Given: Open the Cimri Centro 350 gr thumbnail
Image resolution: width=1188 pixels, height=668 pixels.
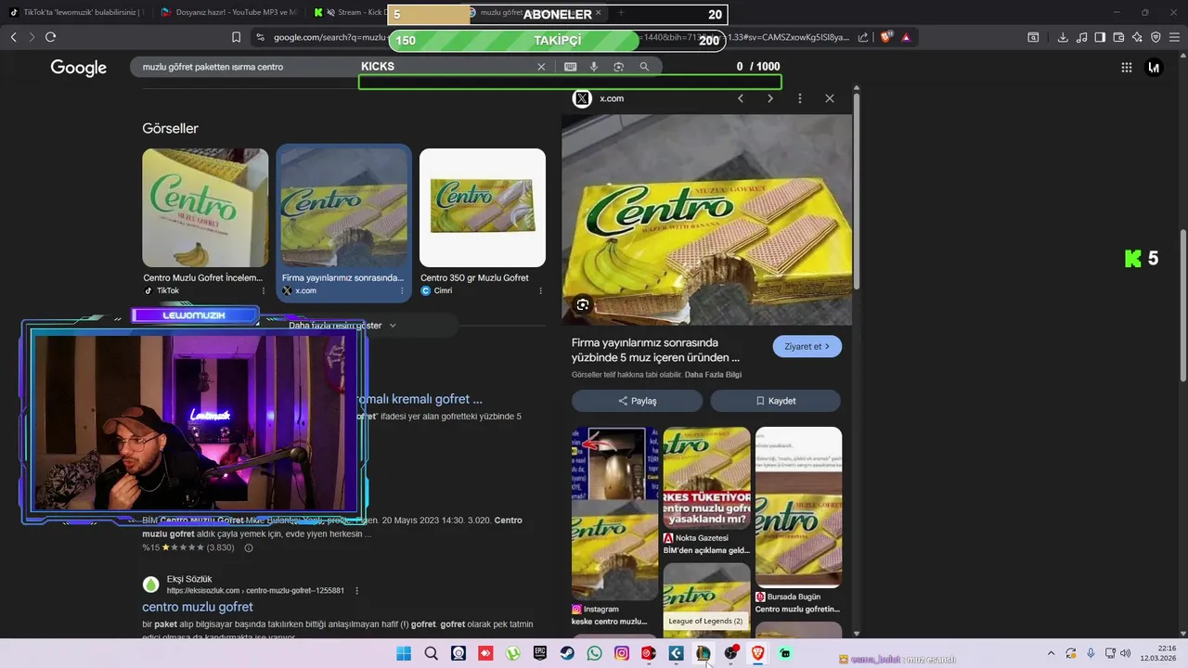Looking at the screenshot, I should [483, 208].
